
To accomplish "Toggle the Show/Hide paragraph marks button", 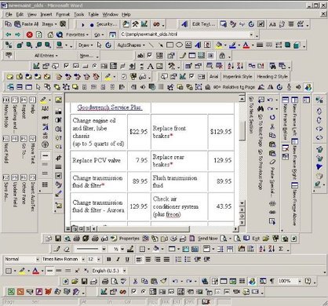I will pyautogui.click(x=272, y=281).
